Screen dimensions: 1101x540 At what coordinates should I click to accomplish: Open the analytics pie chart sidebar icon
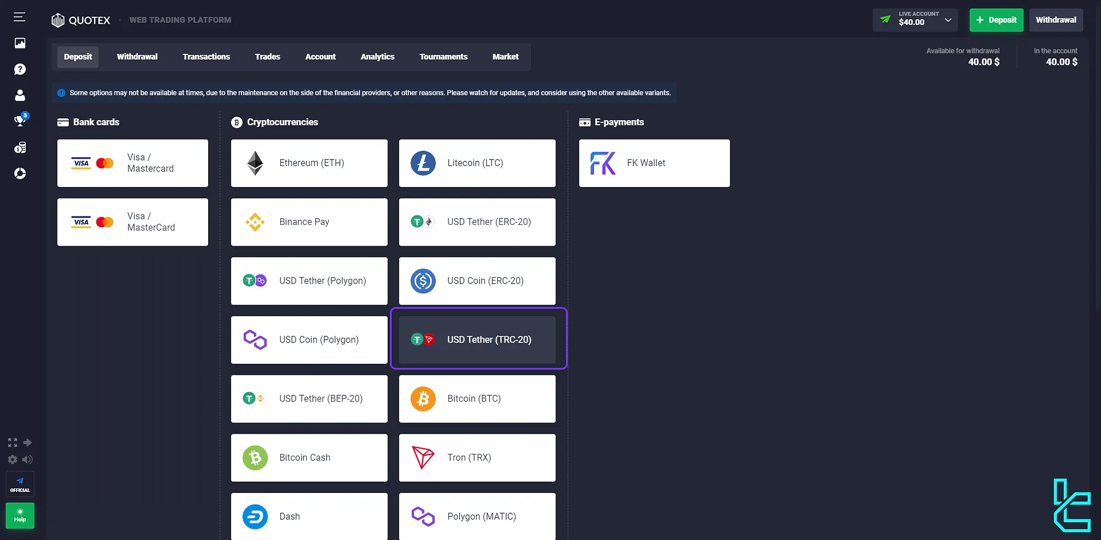20,173
